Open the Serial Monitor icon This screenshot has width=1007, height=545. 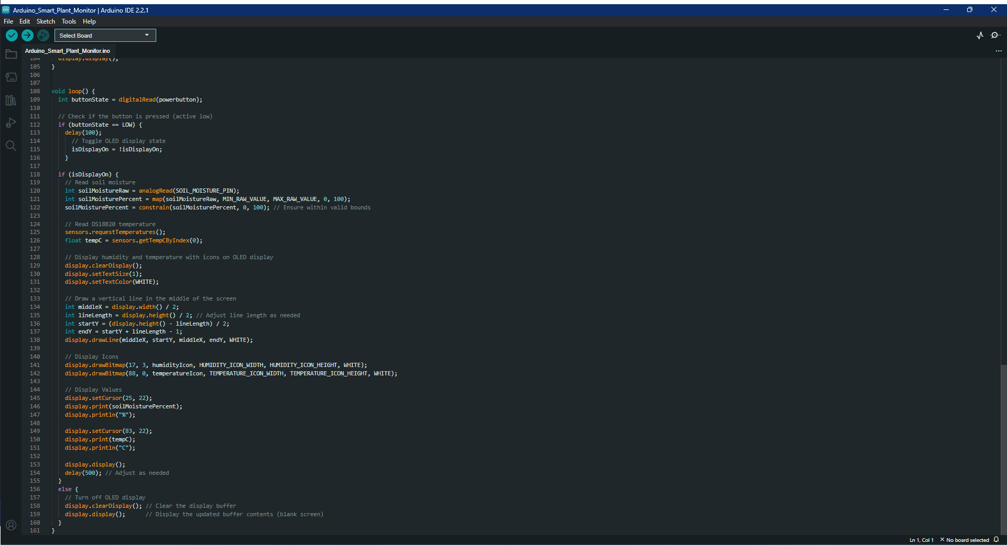pyautogui.click(x=995, y=35)
